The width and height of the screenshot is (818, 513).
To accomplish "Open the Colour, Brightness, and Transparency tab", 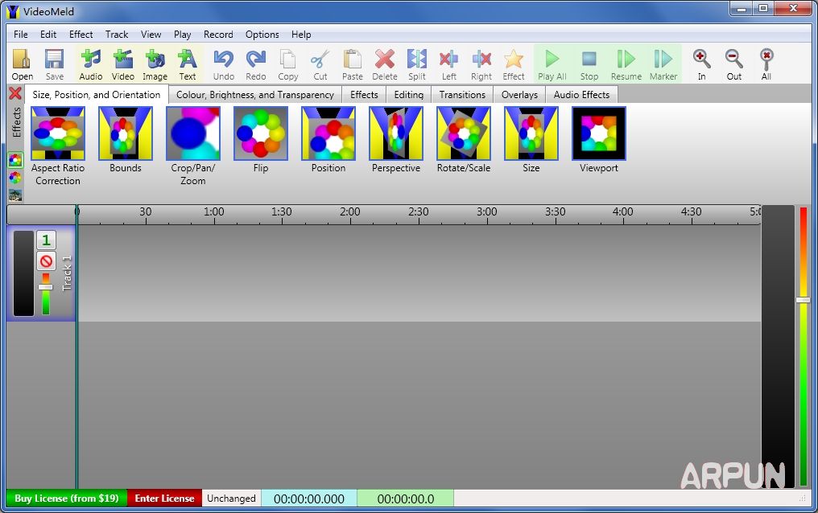I will pyautogui.click(x=255, y=95).
